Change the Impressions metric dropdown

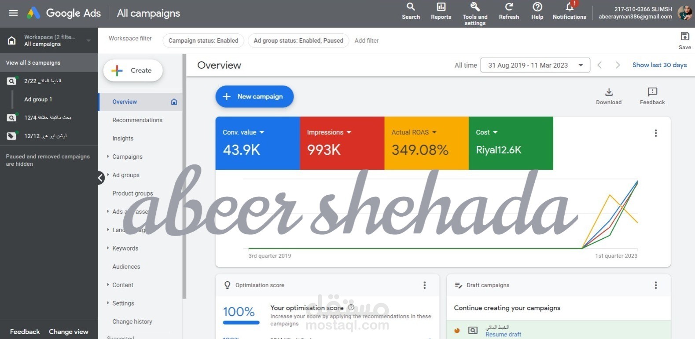point(329,132)
